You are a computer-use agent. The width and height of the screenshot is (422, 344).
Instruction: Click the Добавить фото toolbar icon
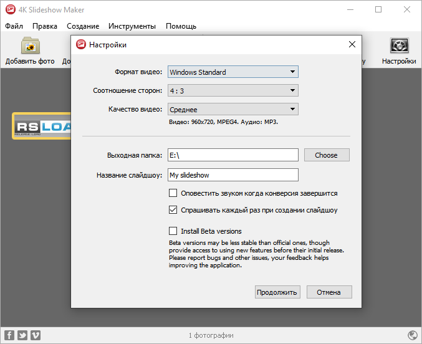click(x=31, y=45)
